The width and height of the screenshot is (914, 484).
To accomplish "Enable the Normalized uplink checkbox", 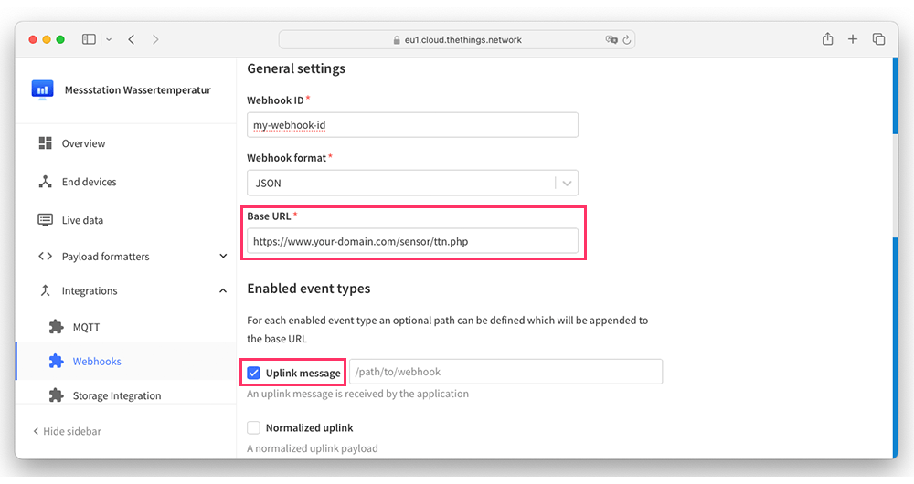I will (253, 427).
